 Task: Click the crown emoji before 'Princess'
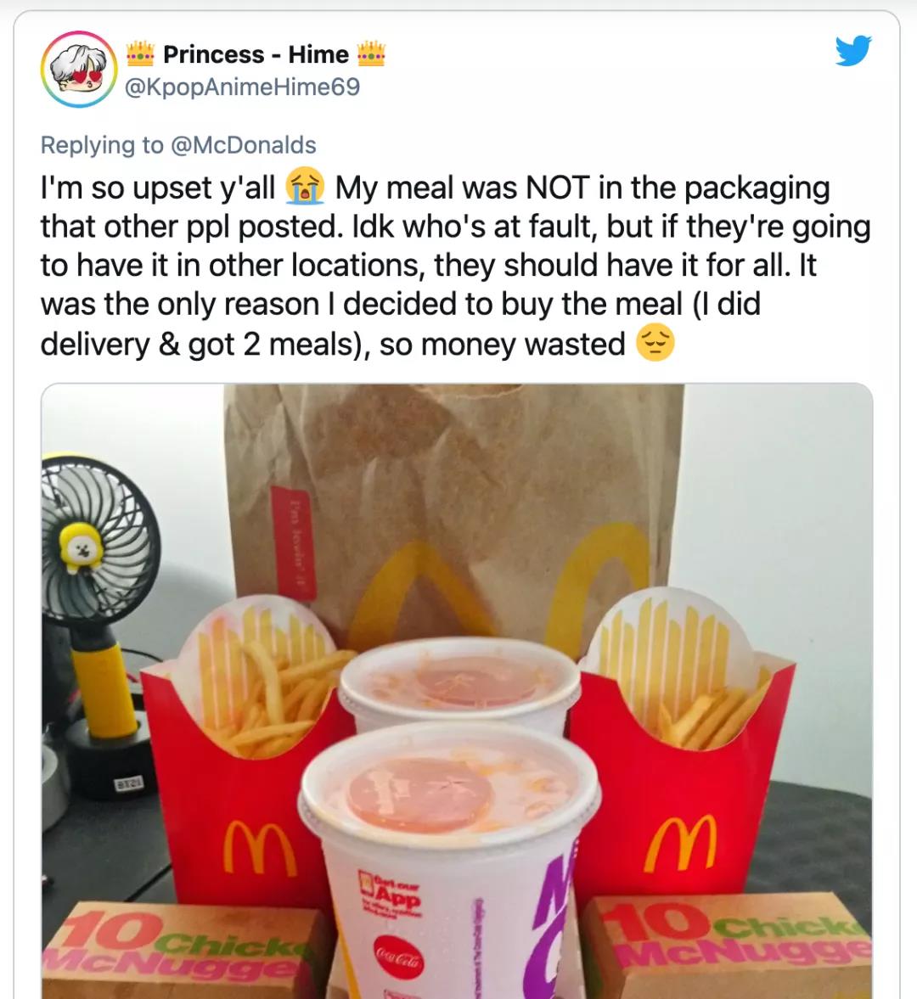click(x=140, y=54)
